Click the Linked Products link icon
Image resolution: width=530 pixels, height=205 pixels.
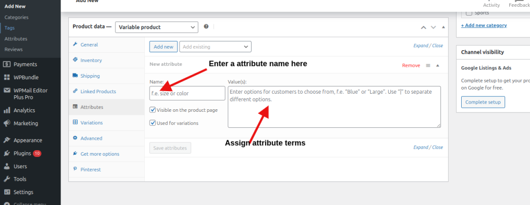pyautogui.click(x=75, y=91)
